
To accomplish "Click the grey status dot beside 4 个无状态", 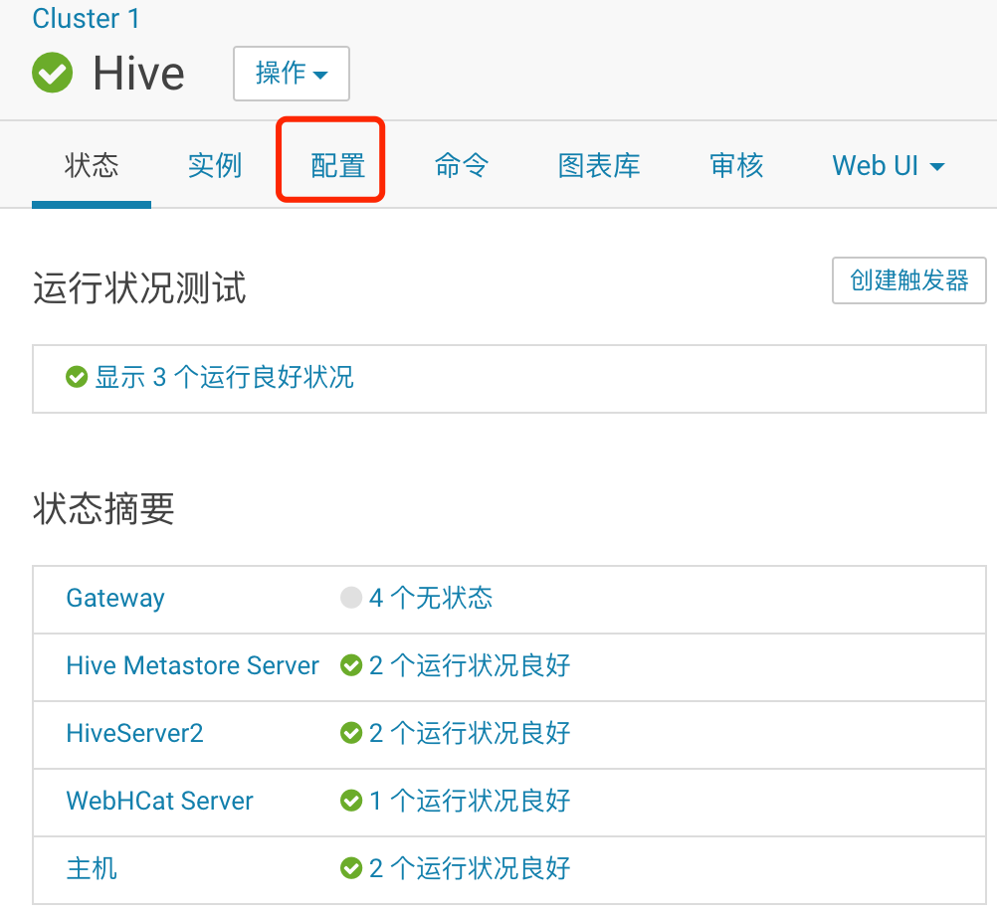I will click(x=351, y=598).
